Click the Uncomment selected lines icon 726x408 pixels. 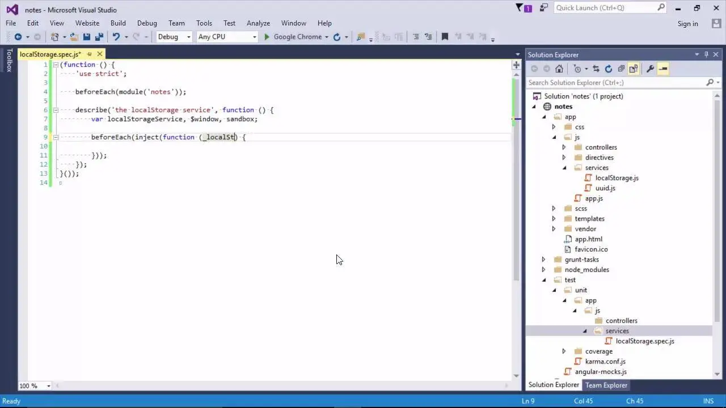(x=428, y=37)
